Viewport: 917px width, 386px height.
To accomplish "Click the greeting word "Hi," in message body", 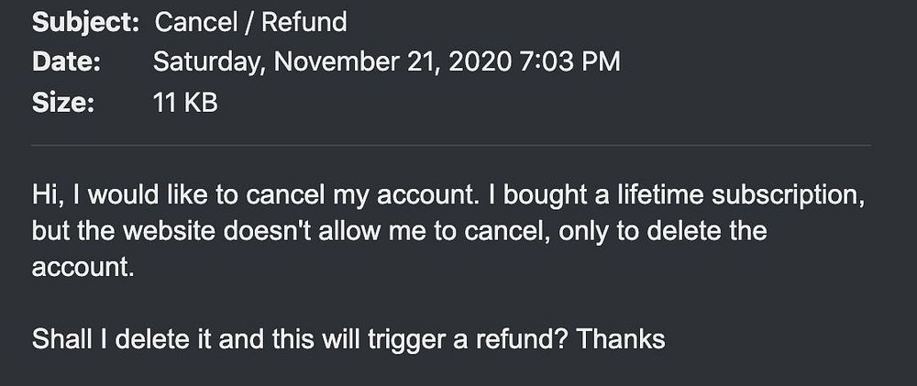I will pyautogui.click(x=49, y=196).
